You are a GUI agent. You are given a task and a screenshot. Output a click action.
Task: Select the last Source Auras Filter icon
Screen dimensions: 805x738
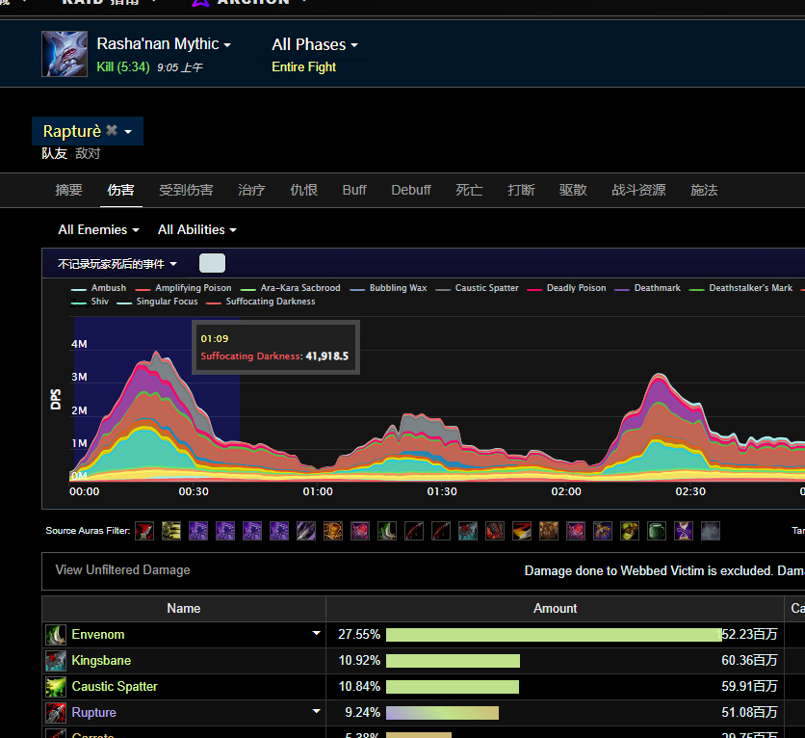[710, 531]
